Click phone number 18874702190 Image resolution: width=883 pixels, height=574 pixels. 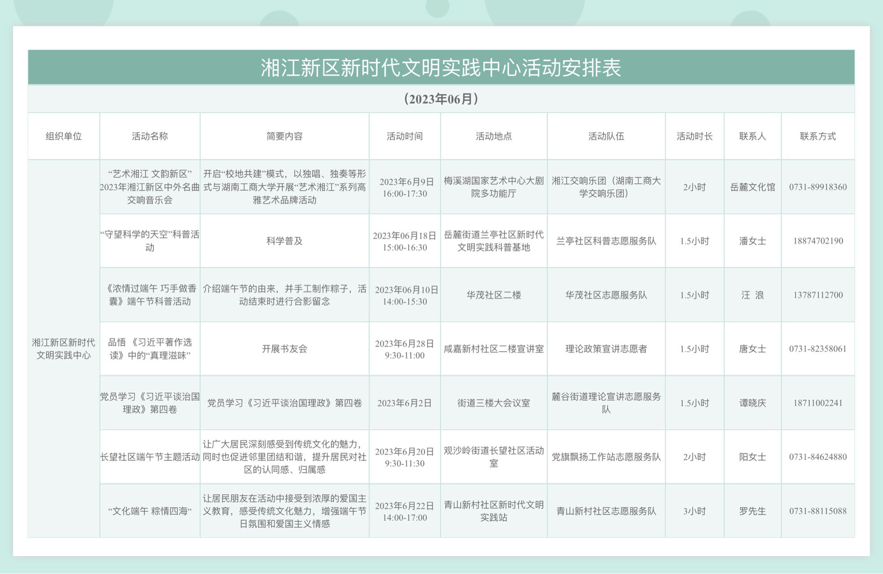point(818,241)
